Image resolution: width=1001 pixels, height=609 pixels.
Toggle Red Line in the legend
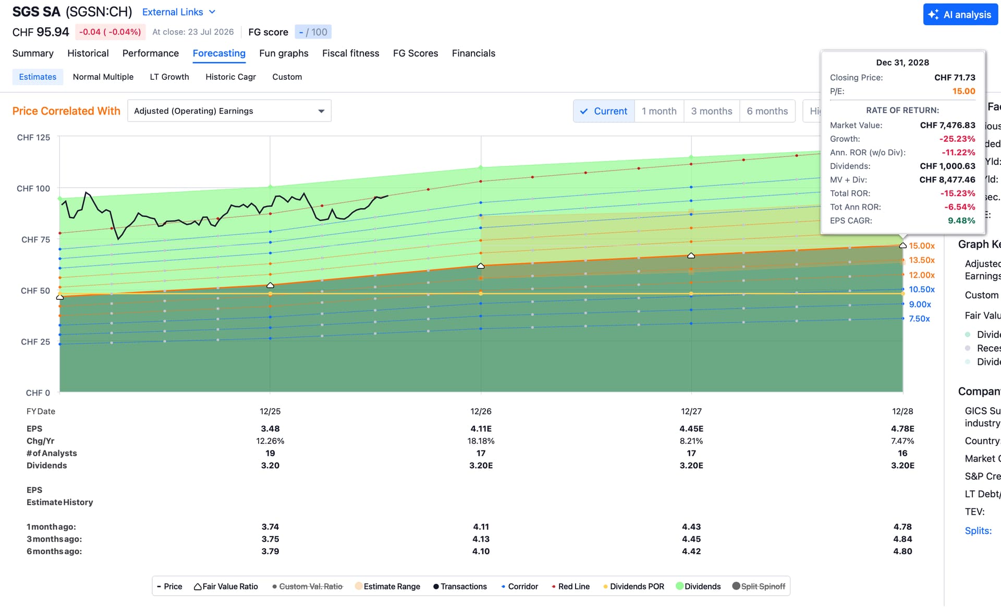pos(570,587)
